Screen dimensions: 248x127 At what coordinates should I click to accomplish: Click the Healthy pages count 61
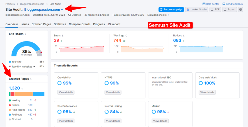pyautogui.click(x=31, y=100)
